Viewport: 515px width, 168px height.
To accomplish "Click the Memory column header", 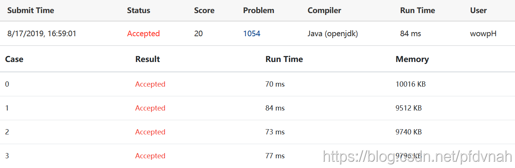I will click(412, 59).
